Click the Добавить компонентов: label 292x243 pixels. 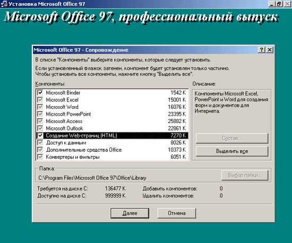[170, 189]
